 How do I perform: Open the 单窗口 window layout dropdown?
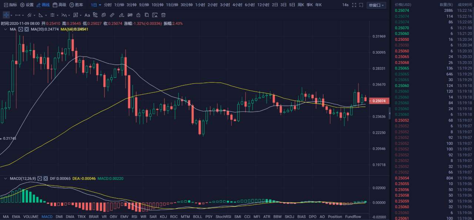point(376,5)
